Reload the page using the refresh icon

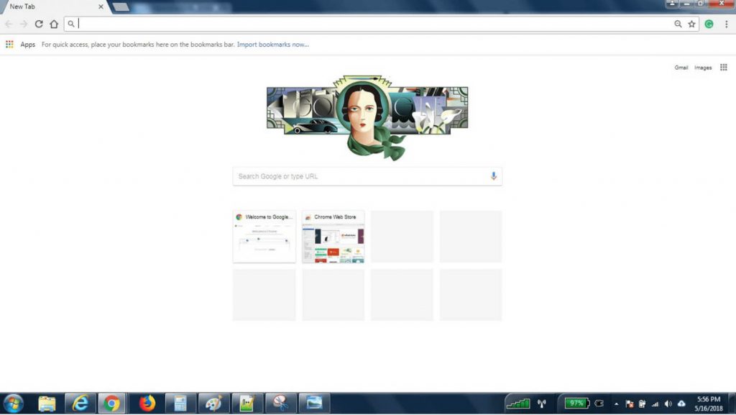39,24
